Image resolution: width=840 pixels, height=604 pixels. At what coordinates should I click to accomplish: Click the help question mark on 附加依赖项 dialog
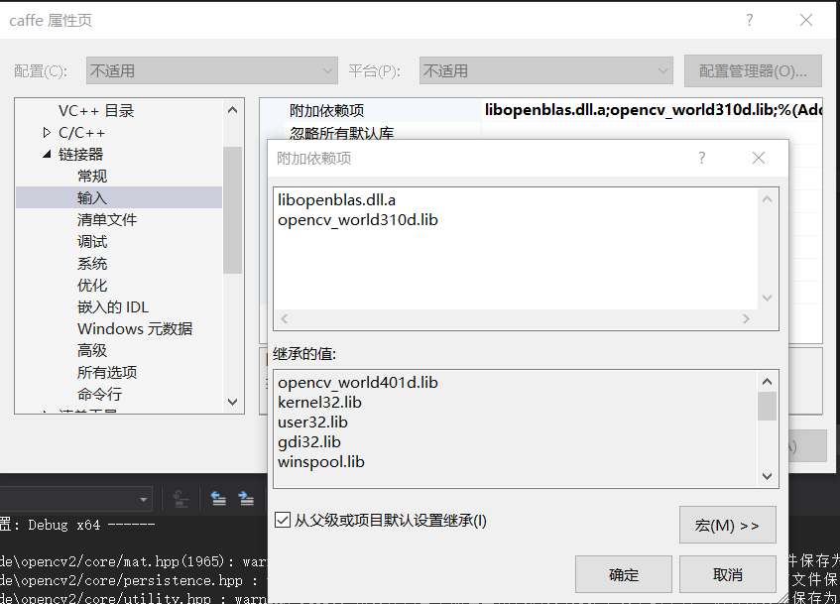(x=702, y=158)
